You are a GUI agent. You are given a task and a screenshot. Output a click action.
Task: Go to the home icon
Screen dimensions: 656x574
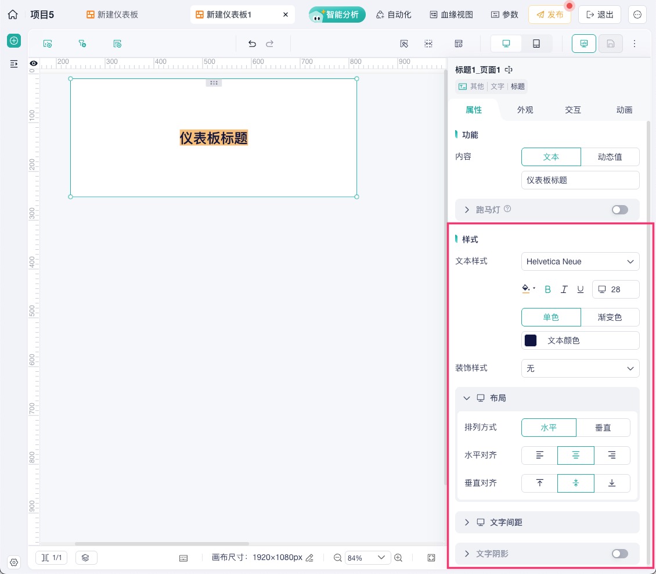(x=13, y=15)
